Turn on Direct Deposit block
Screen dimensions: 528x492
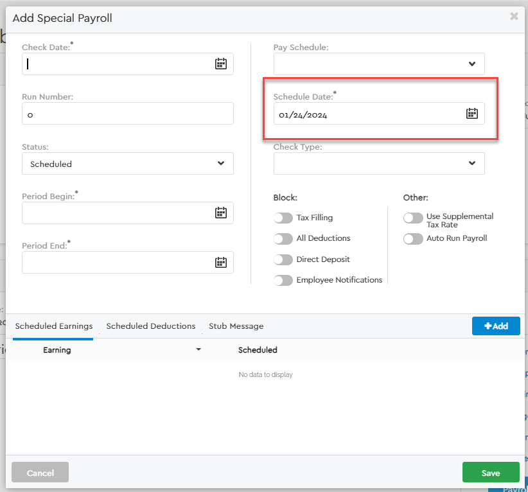283,259
